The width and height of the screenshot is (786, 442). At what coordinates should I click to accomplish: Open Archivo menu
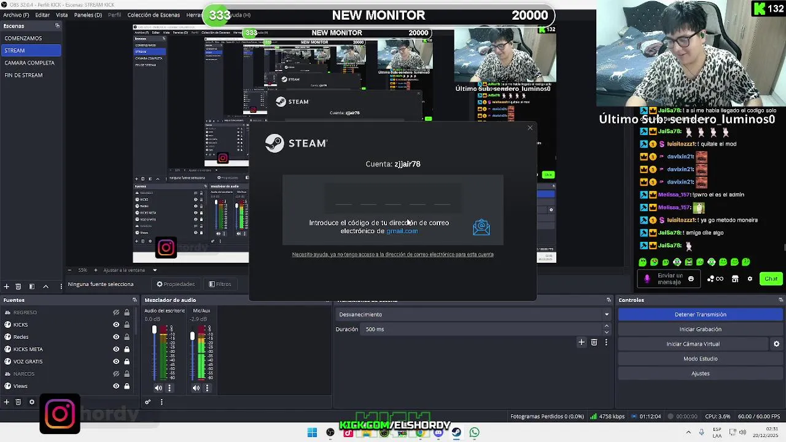coord(16,15)
